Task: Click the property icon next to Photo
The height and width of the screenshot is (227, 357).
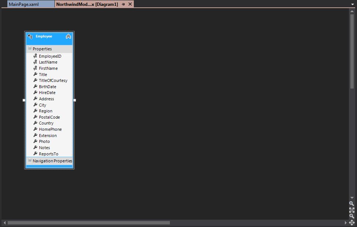Action: point(36,141)
